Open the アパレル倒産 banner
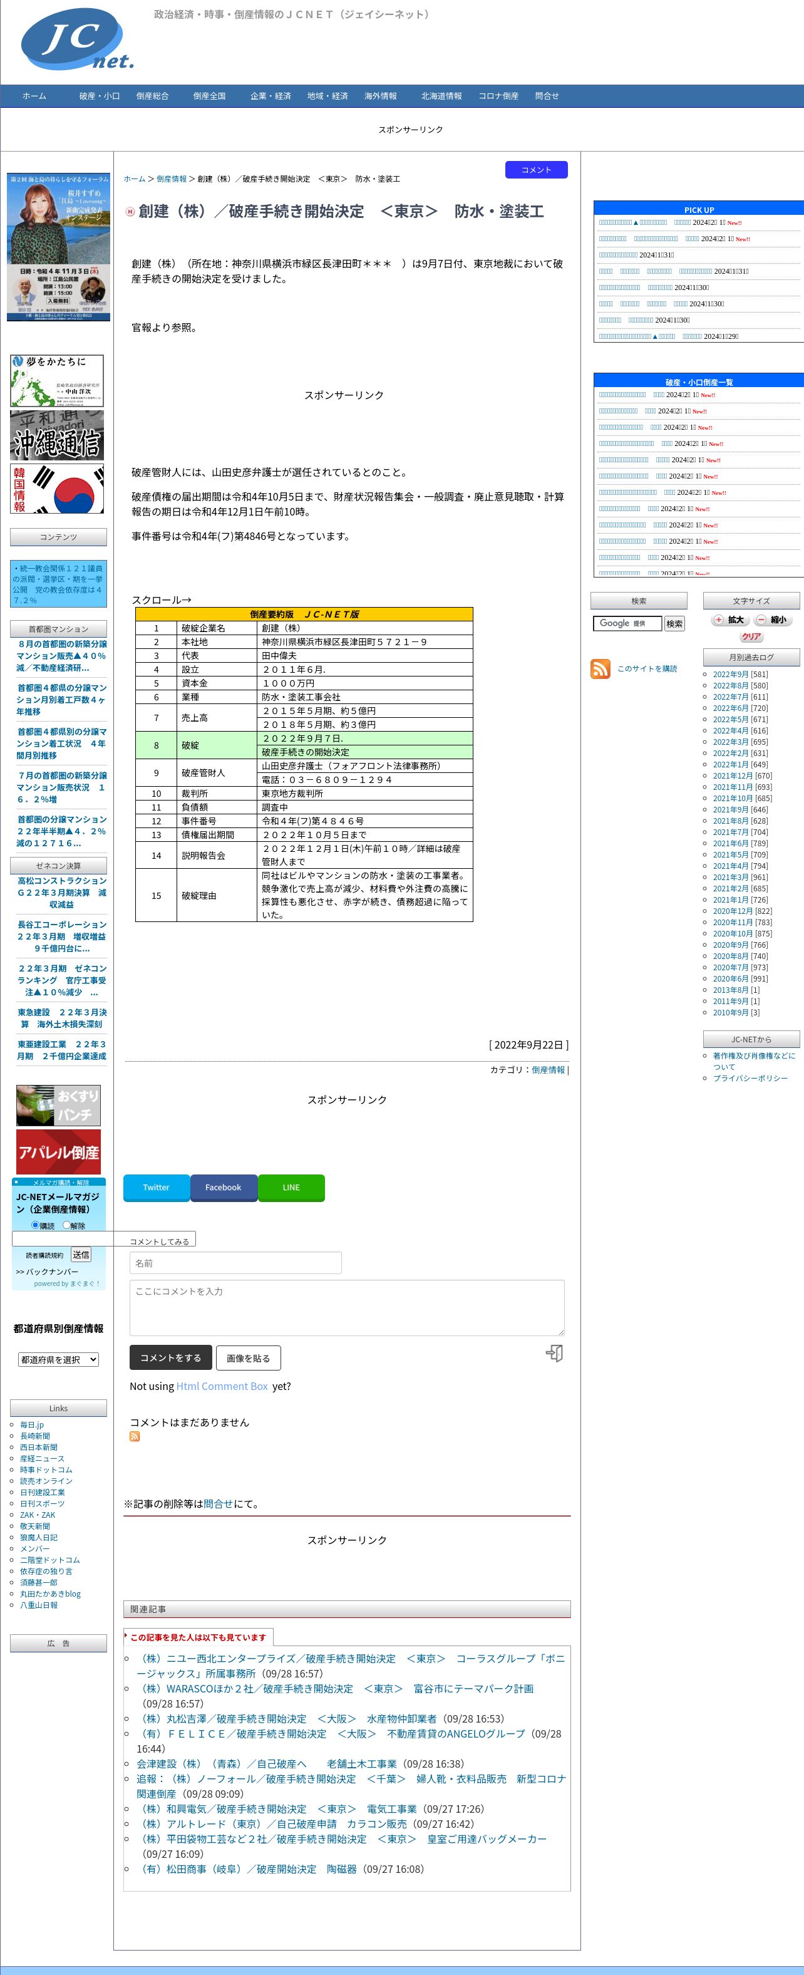 click(x=58, y=1153)
